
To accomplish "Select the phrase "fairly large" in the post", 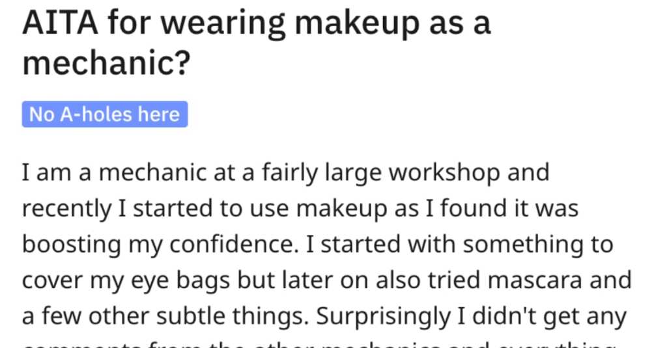I will (322, 174).
